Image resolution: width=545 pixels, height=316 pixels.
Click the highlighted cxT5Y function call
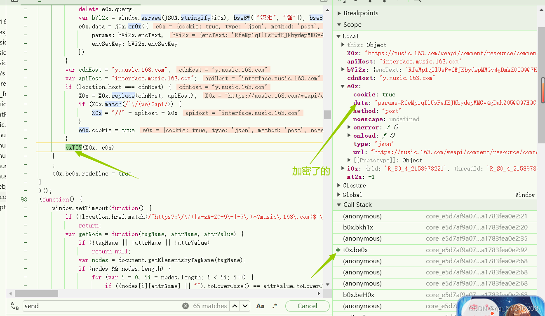click(x=74, y=147)
